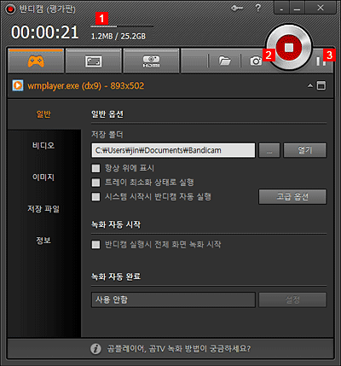Stop recording with the red button
Screen dimensions: 341x366
tap(289, 48)
